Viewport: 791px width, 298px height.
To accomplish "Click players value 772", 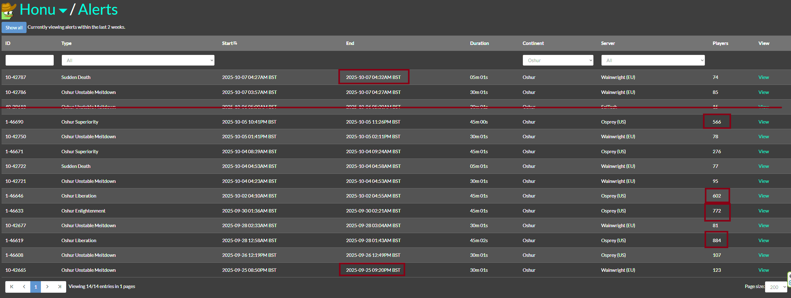I will [x=717, y=211].
